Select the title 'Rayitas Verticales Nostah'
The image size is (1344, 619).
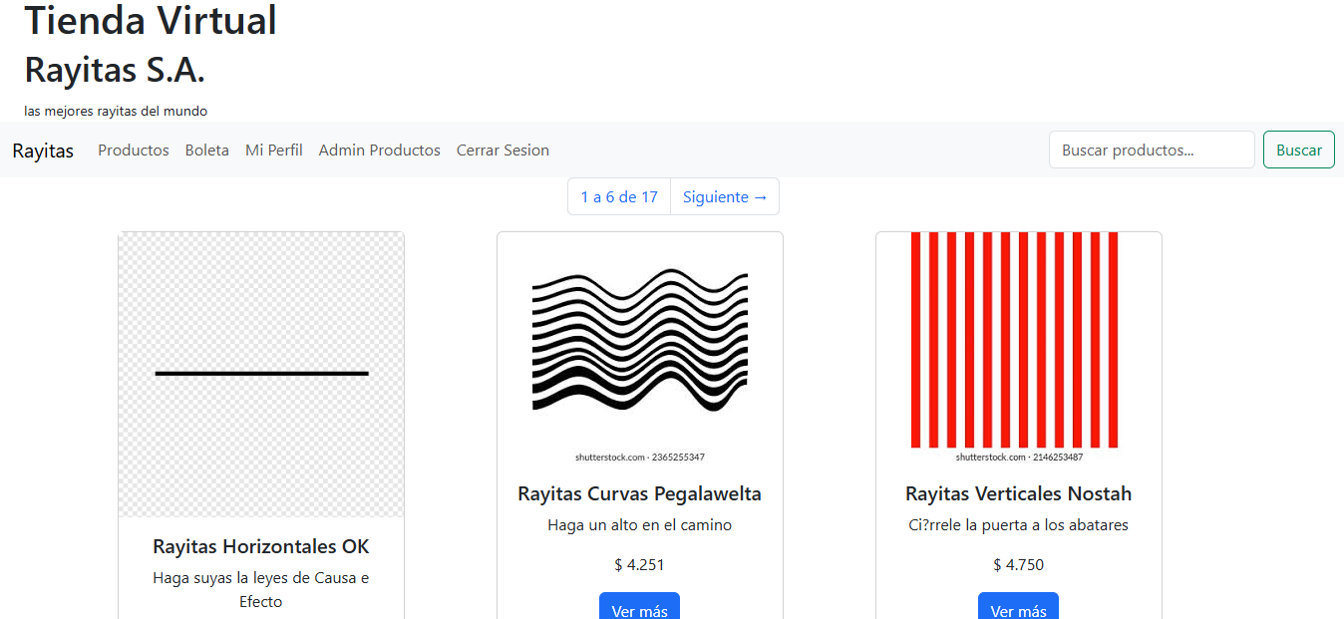pos(1019,493)
